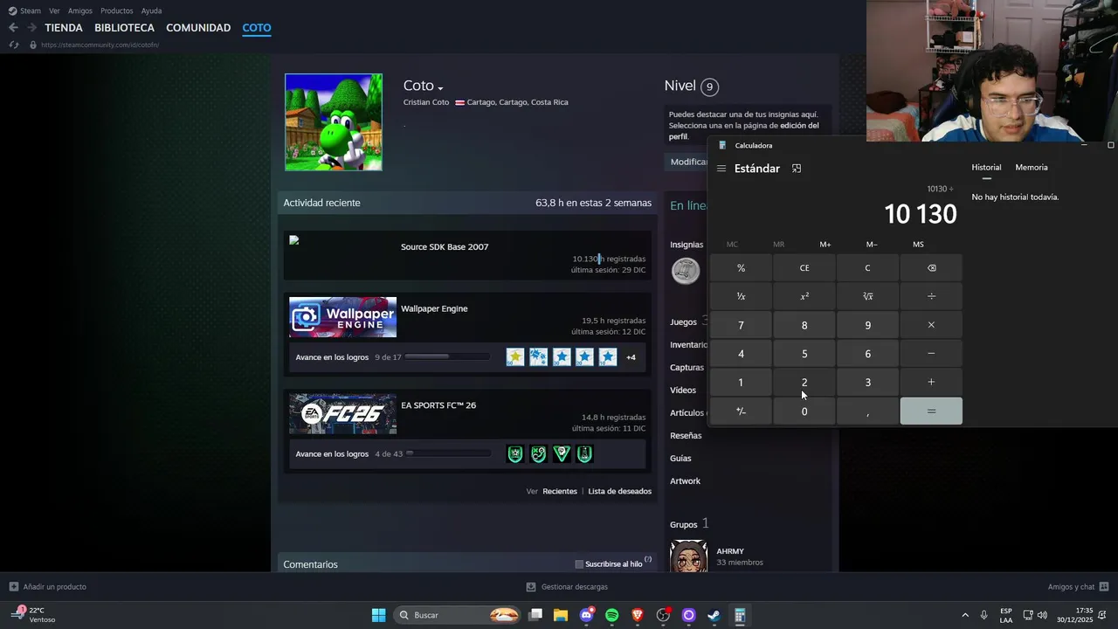Open the AHRMY group avatar

pyautogui.click(x=688, y=556)
